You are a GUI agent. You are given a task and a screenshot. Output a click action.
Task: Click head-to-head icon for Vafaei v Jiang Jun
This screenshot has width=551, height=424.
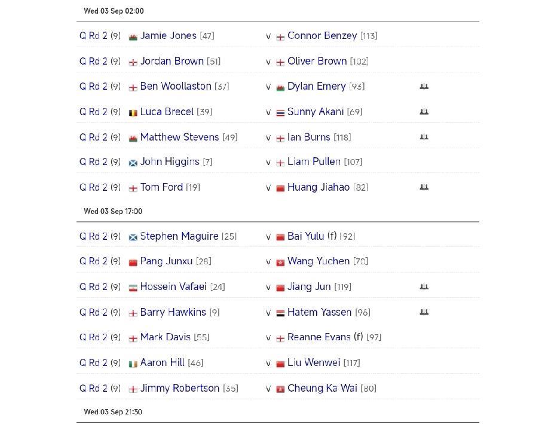(424, 287)
